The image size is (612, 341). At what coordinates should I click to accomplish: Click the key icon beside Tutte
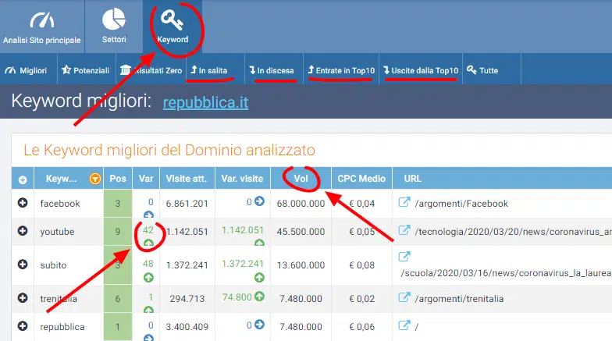[x=471, y=70]
